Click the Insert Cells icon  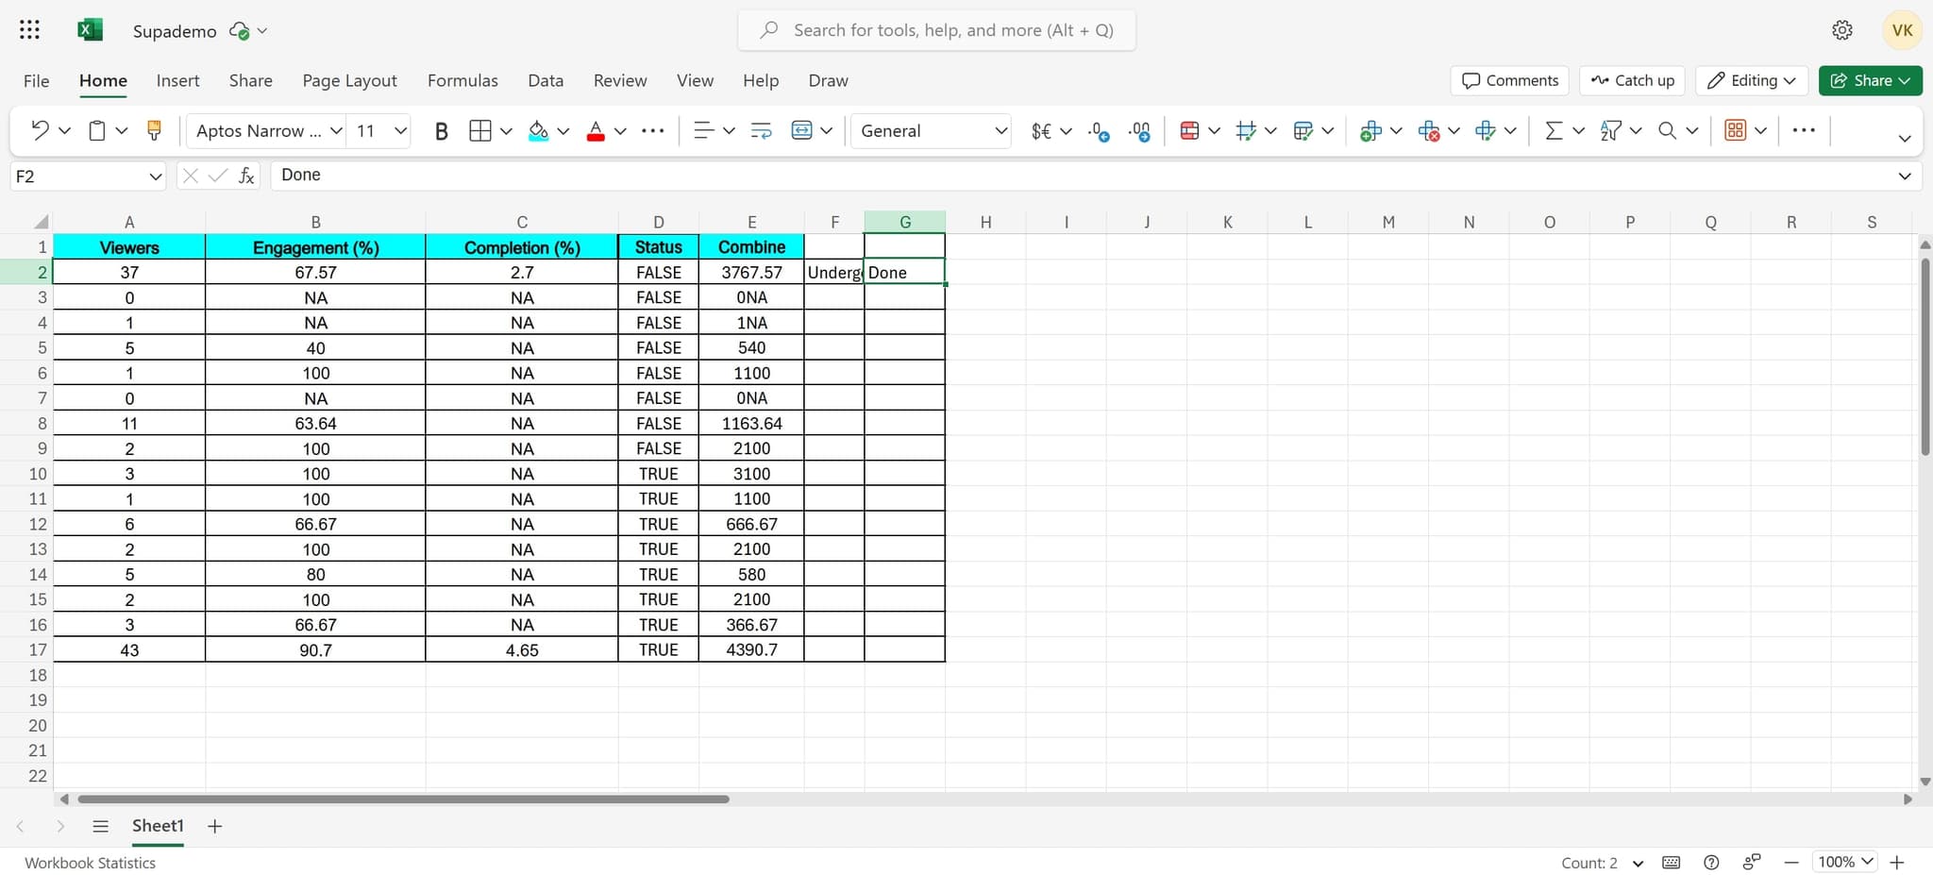pyautogui.click(x=1370, y=131)
